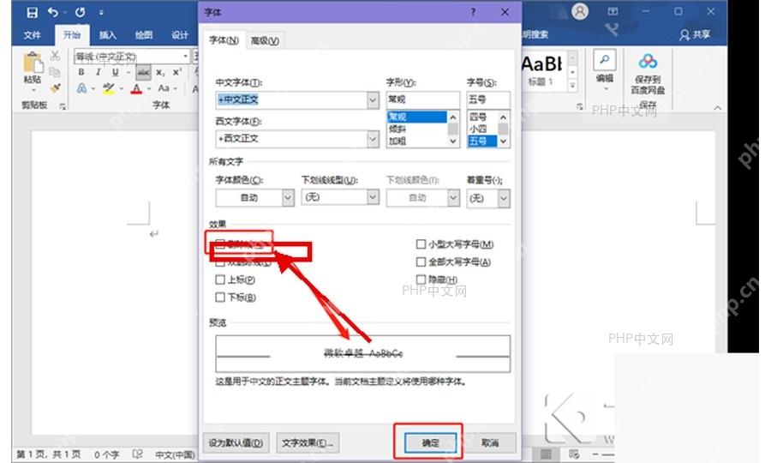Viewport: 771px width, 463px height.
Task: Open the underline style (下划线线型) dropdown
Action: tap(374, 197)
